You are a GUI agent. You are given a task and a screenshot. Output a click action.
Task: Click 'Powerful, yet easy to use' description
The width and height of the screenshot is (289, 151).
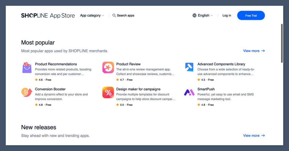[x=225, y=97]
